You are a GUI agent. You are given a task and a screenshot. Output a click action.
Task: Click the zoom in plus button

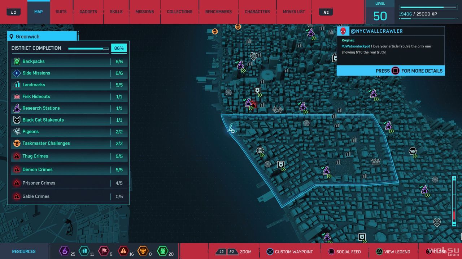(454, 178)
